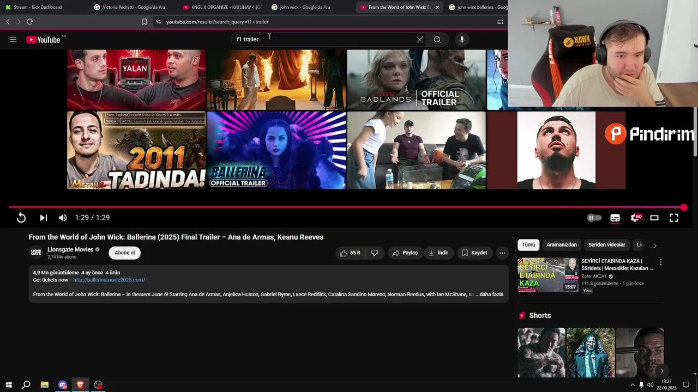
Task: Reload the page
Action: (x=29, y=22)
